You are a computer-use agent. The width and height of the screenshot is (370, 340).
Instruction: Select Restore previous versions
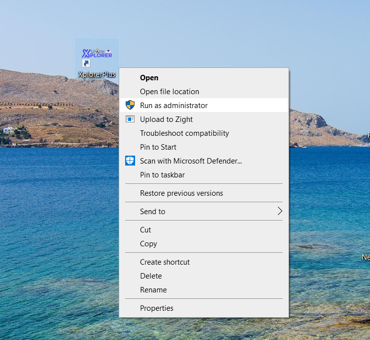tap(181, 193)
